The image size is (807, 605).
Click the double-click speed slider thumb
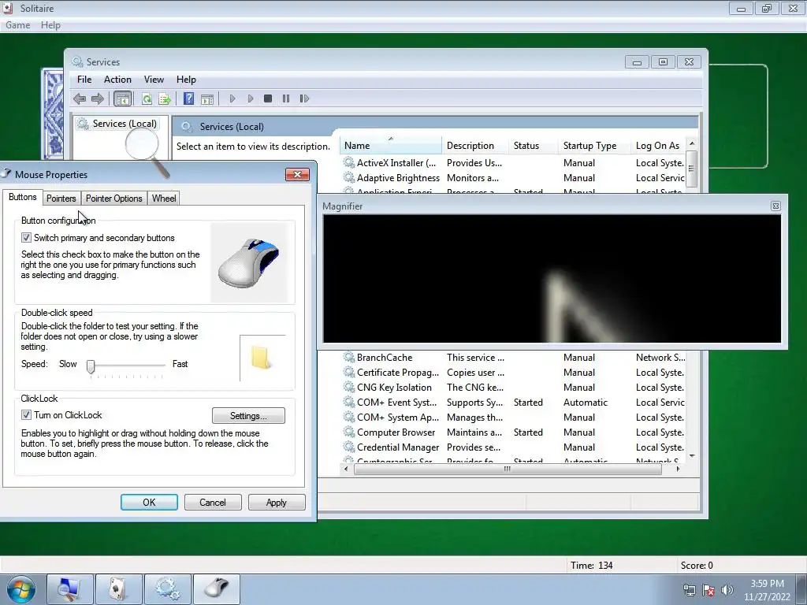(91, 366)
